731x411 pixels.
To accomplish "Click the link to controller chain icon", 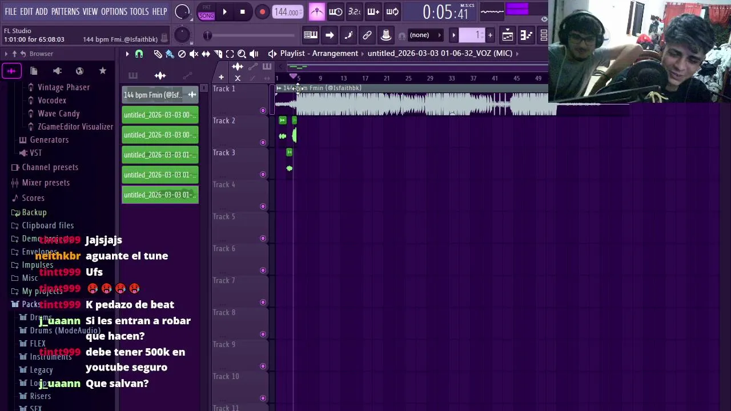I will [367, 35].
